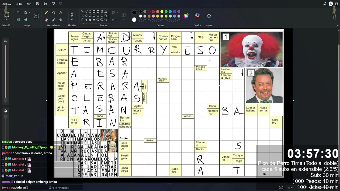This screenshot has width=340, height=191.
Task: Select the Crop tool
Action: pos(18,12)
